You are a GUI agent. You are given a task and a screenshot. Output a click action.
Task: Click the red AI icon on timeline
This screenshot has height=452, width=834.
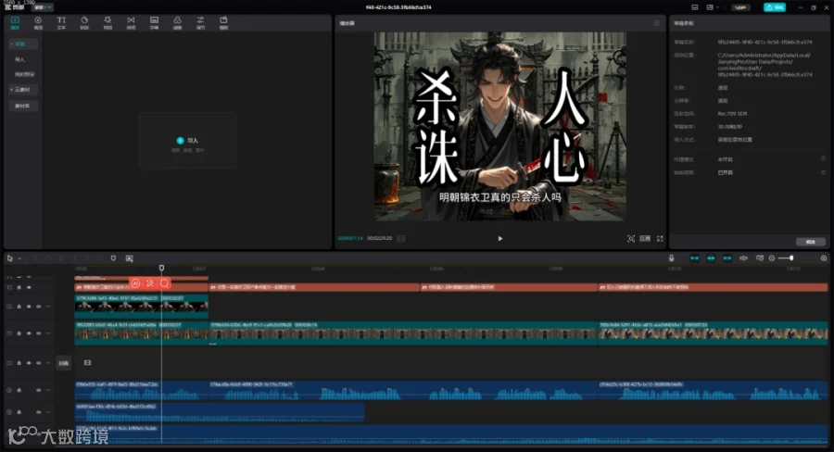135,283
